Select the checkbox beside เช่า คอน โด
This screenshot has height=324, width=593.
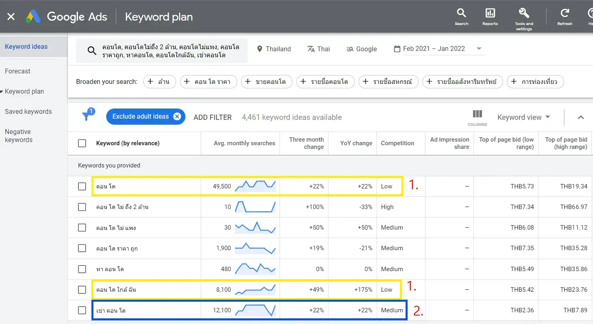(82, 310)
